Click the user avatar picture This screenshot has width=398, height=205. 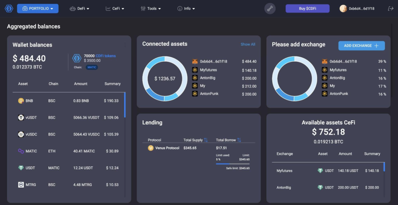click(x=343, y=9)
